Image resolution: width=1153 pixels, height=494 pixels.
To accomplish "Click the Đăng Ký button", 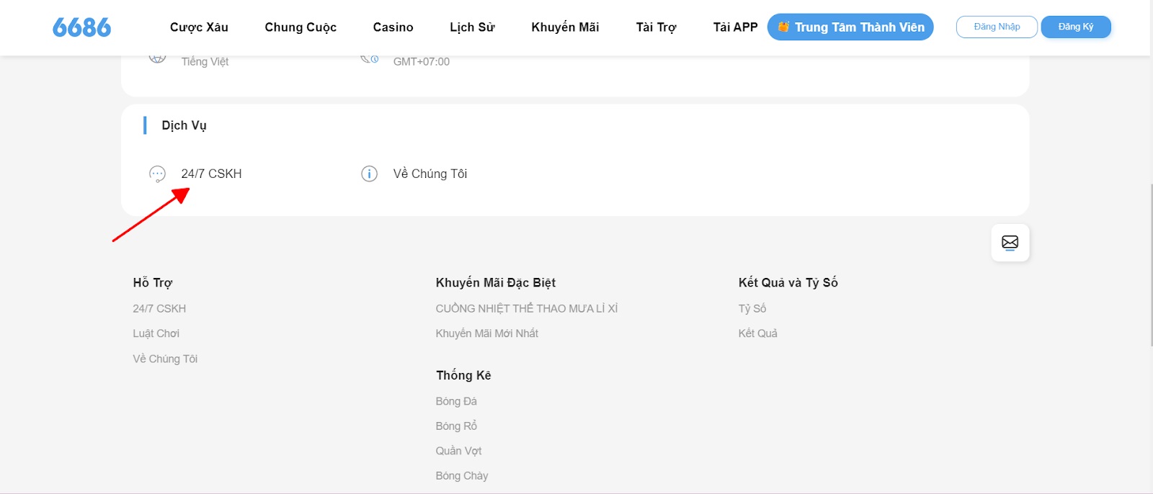I will (1076, 27).
